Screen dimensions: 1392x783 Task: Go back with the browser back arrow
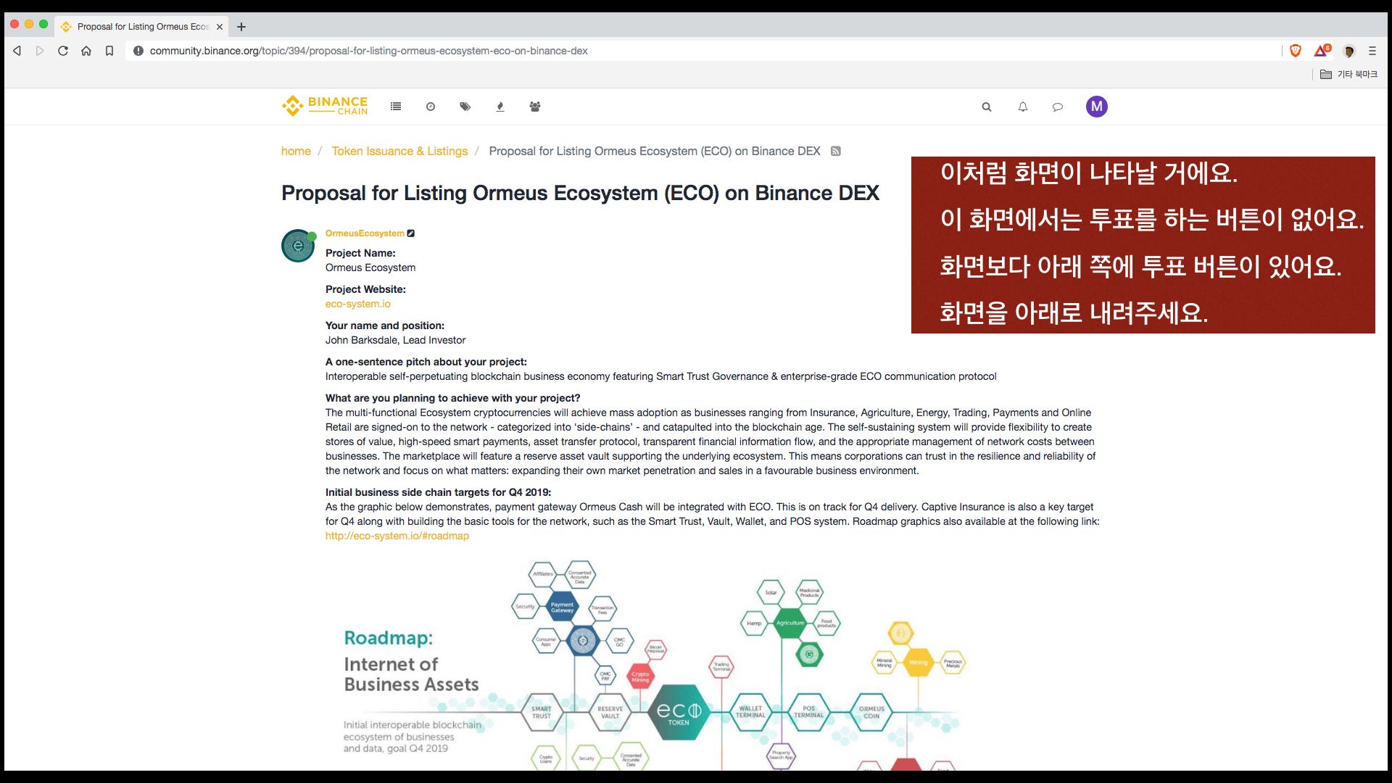pyautogui.click(x=17, y=51)
